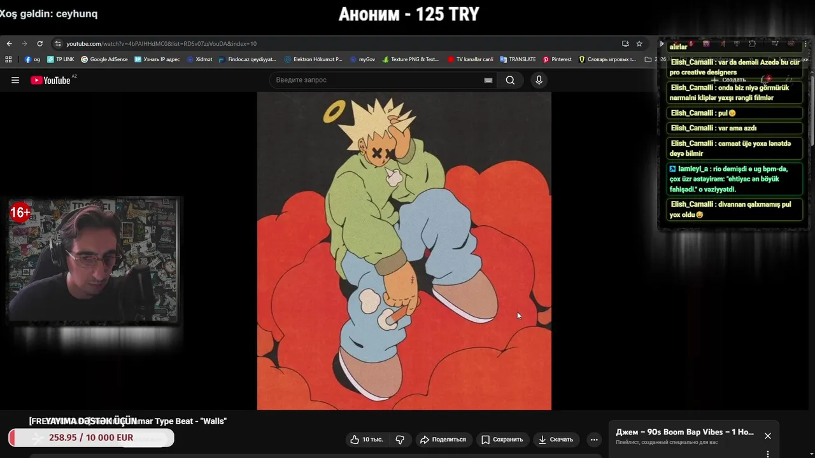Open playlist panel vertical dots menu
Screen dimensions: 815x458
(x=768, y=454)
